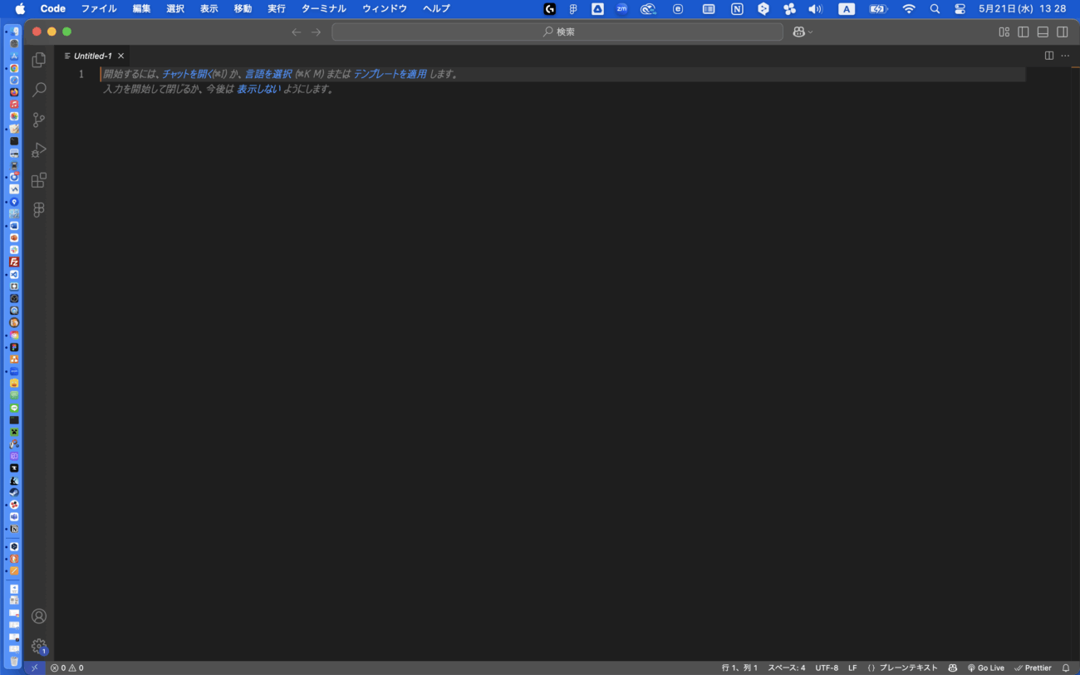The image size is (1080, 675).
Task: Open the Search view in activity bar
Action: tap(38, 90)
